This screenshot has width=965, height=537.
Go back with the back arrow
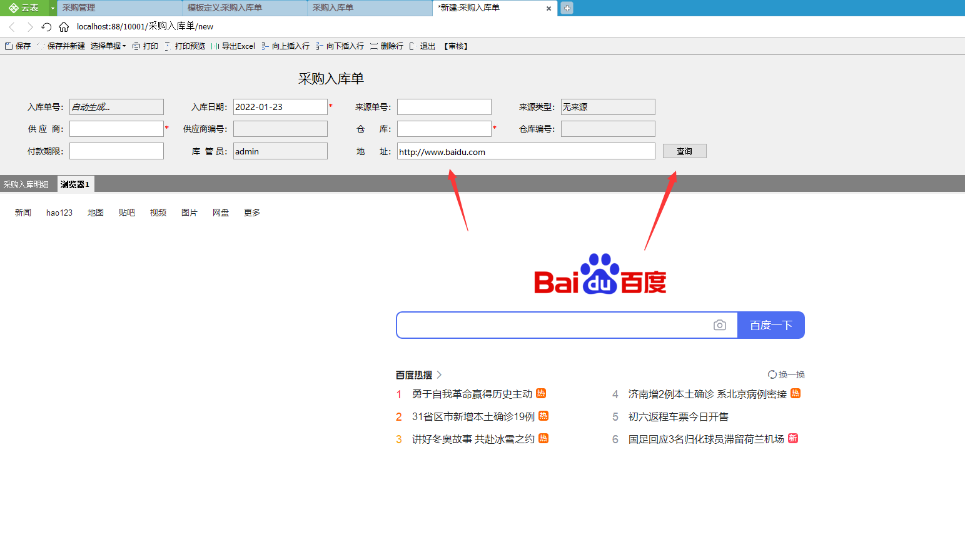(x=12, y=27)
